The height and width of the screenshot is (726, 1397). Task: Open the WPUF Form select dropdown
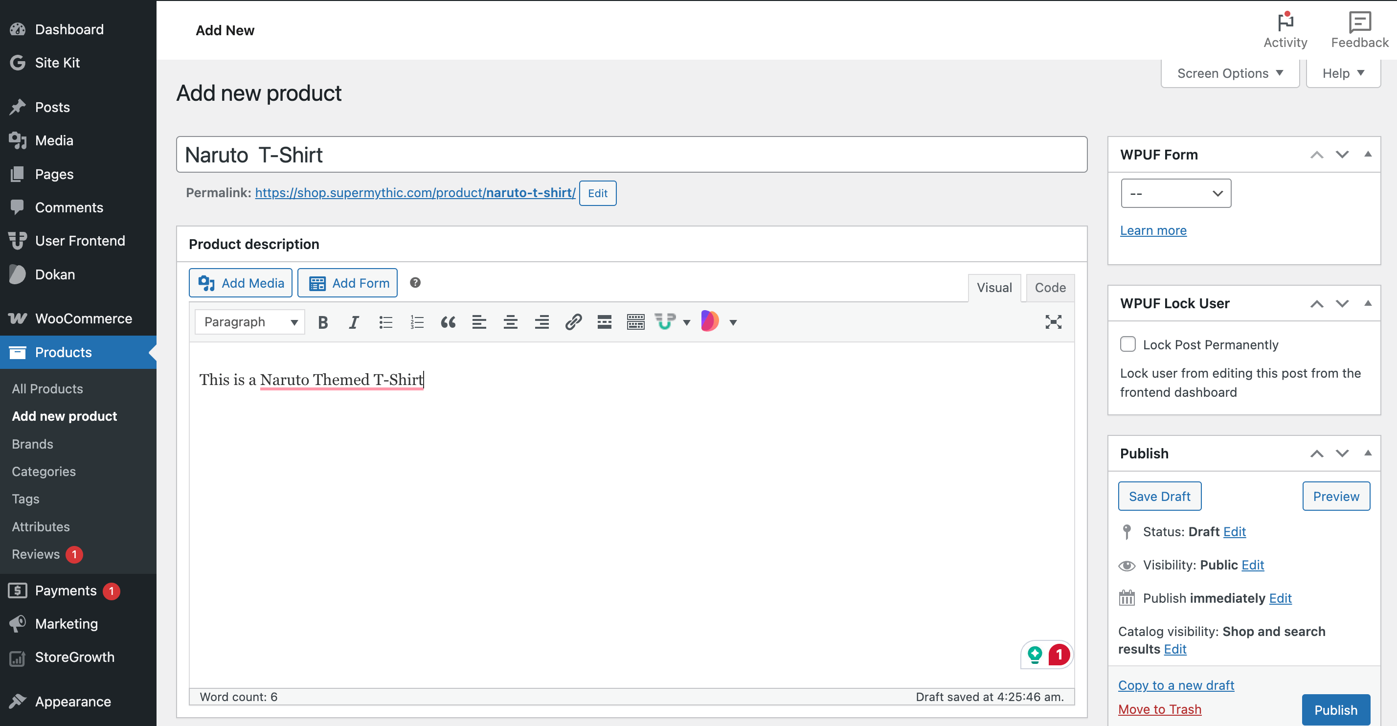pyautogui.click(x=1176, y=194)
